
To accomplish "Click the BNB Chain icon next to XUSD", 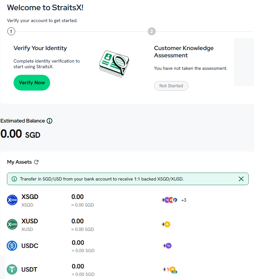I will click(x=167, y=224).
